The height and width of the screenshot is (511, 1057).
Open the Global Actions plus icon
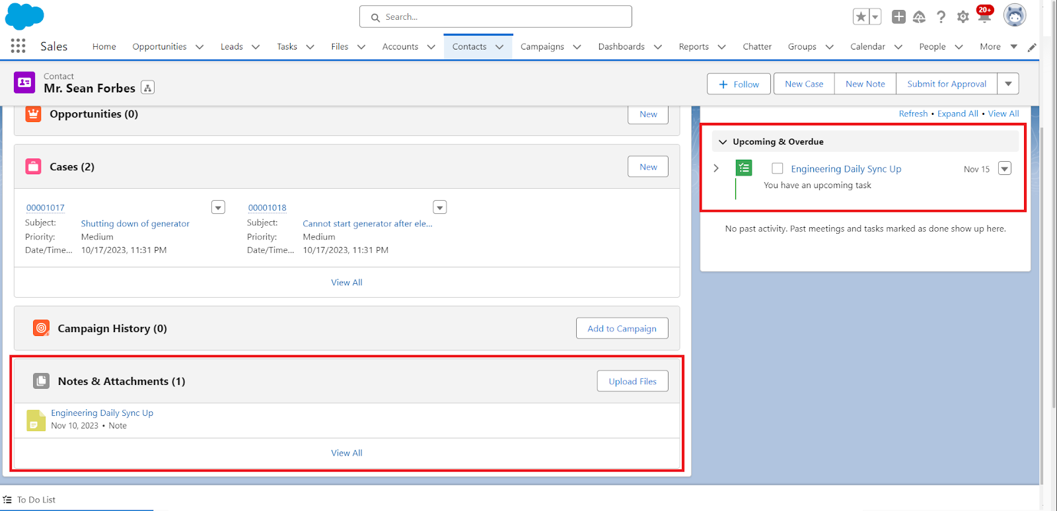click(898, 17)
